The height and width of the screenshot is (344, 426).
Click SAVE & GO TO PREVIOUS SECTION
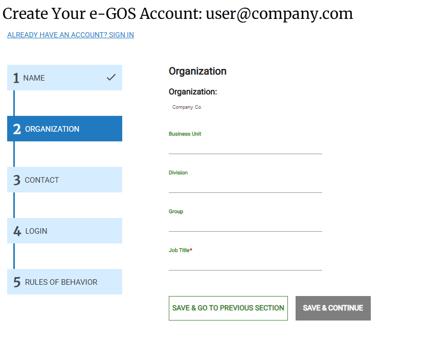click(x=228, y=308)
